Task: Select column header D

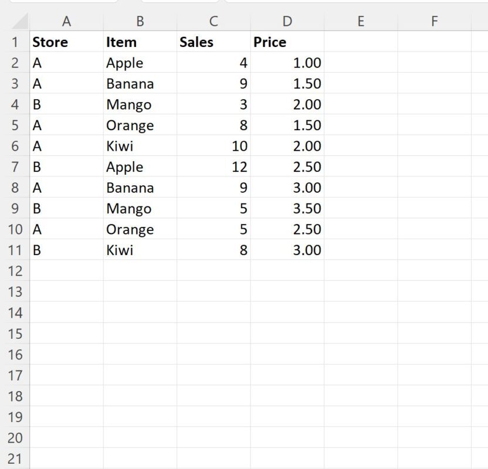Action: click(x=287, y=21)
